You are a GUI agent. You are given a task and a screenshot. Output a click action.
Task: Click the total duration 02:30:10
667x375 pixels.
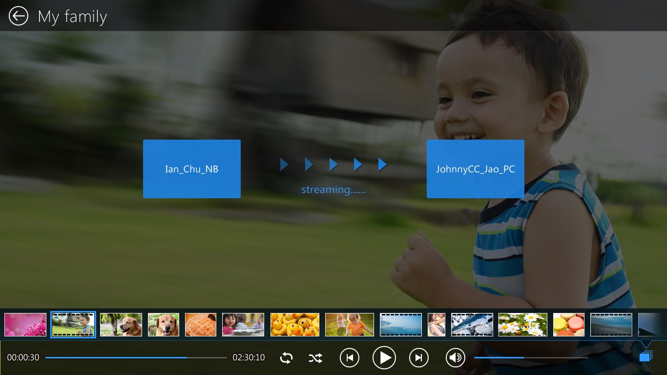[x=249, y=358]
